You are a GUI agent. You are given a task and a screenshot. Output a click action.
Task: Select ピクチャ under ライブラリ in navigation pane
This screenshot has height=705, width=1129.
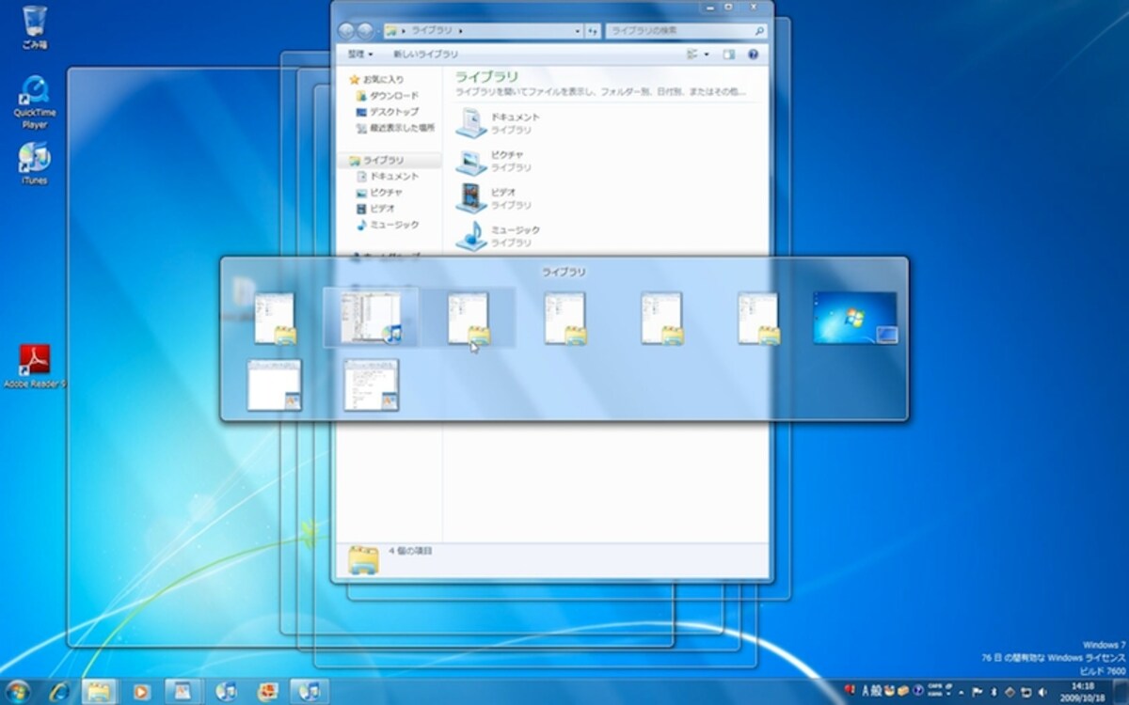coord(379,193)
